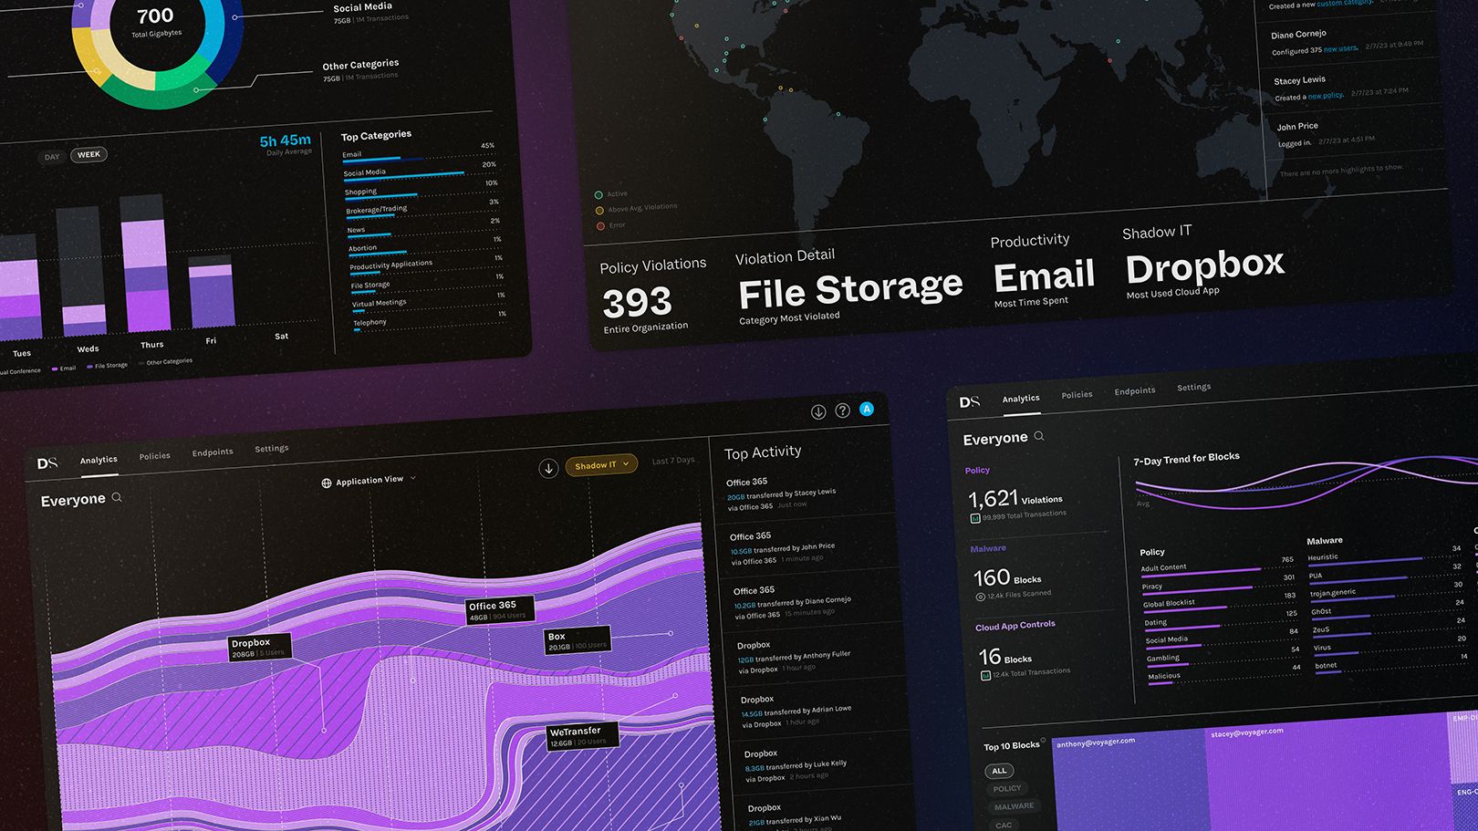Open the blue 'A' user avatar
The height and width of the screenshot is (831, 1478).
[x=867, y=409]
